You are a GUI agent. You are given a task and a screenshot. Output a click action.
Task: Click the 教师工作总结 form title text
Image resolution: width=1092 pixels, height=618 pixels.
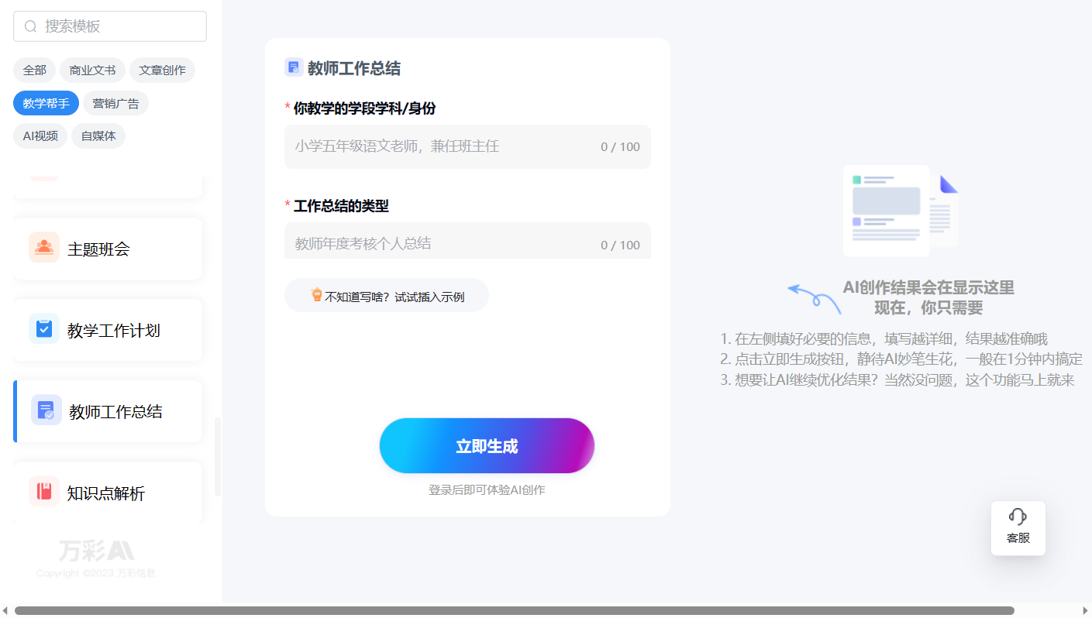coord(354,68)
